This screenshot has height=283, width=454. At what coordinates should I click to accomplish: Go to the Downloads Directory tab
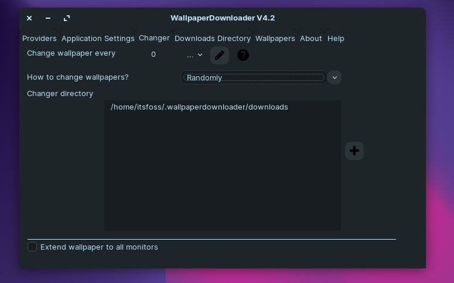(x=213, y=39)
